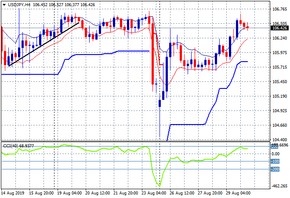Click the 19 Aug 04:00 time label
This screenshot has height=198, width=290.
69,193
